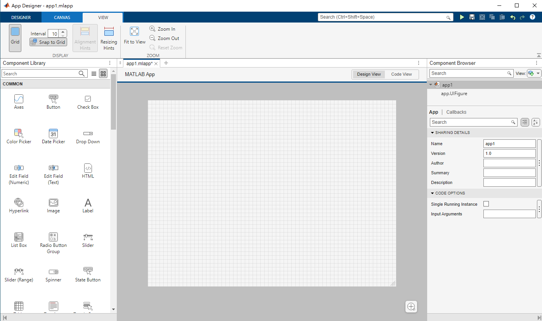Tick the Single Running Instance checkbox

486,204
